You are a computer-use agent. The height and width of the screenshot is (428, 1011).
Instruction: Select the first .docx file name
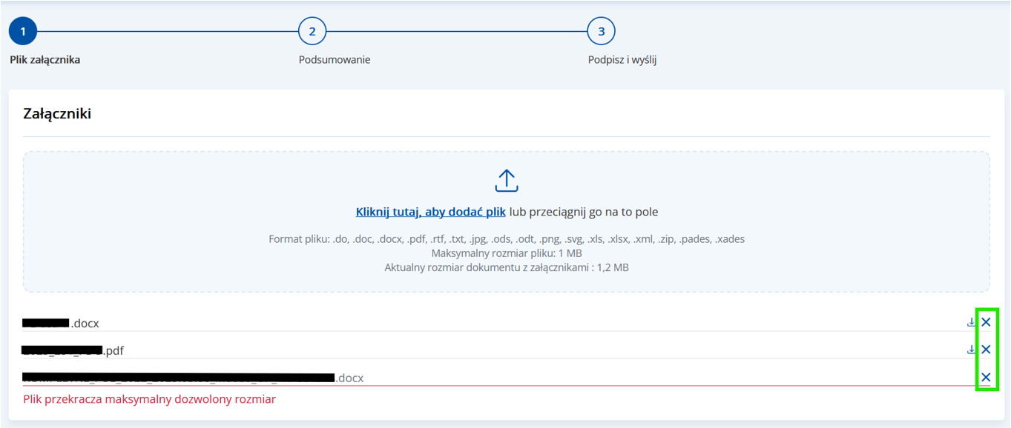pyautogui.click(x=61, y=324)
